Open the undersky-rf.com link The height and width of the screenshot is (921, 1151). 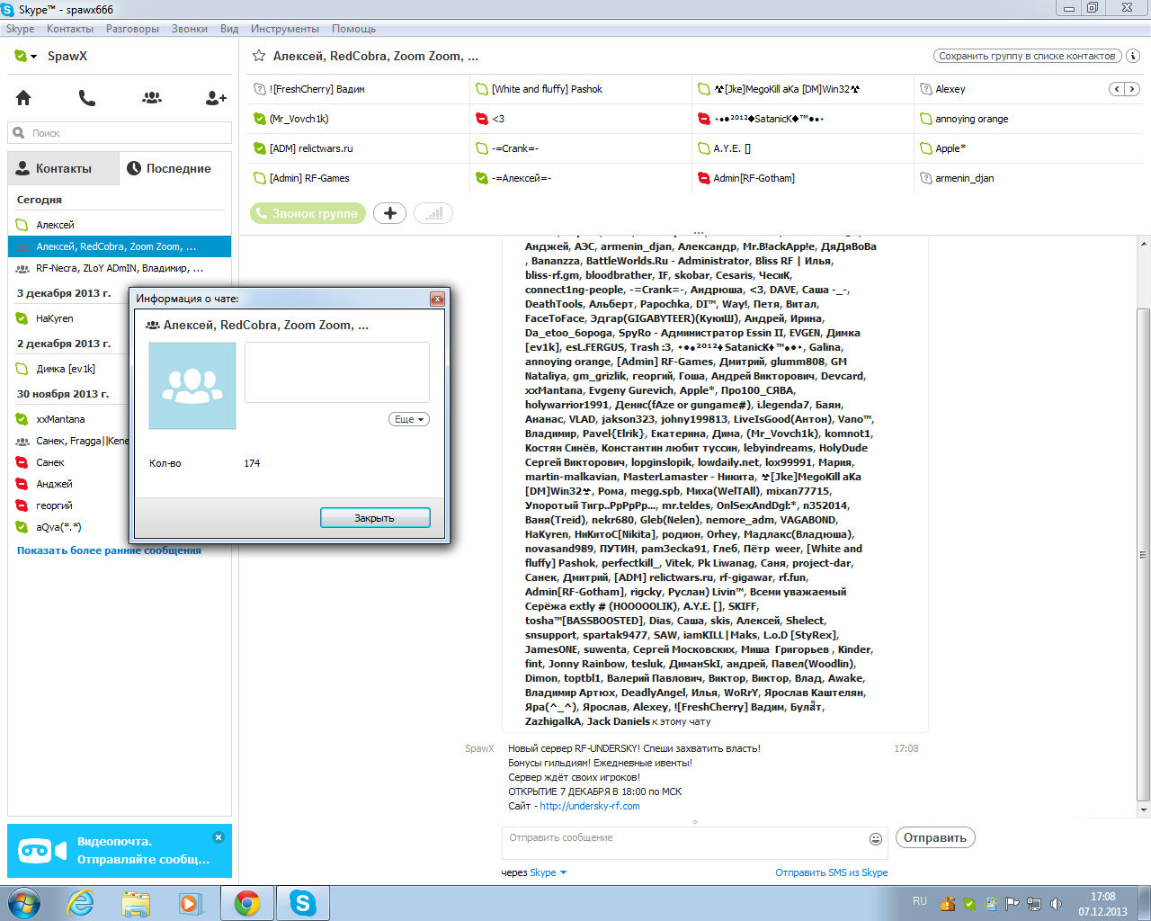[590, 806]
